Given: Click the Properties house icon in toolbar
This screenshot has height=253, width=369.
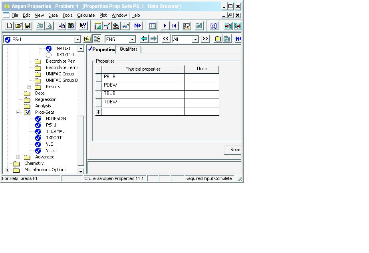Looking at the screenshot, I should click(116, 26).
